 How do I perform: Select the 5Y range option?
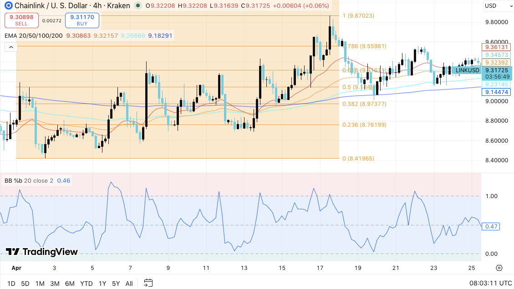point(116,283)
